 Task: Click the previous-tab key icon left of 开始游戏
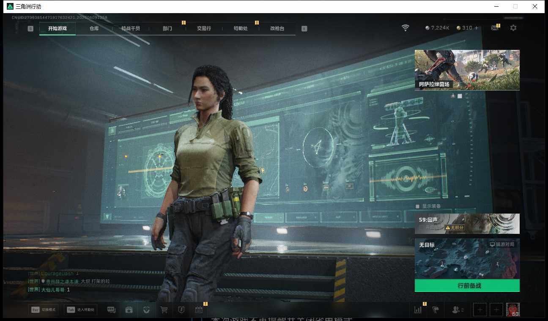[30, 28]
